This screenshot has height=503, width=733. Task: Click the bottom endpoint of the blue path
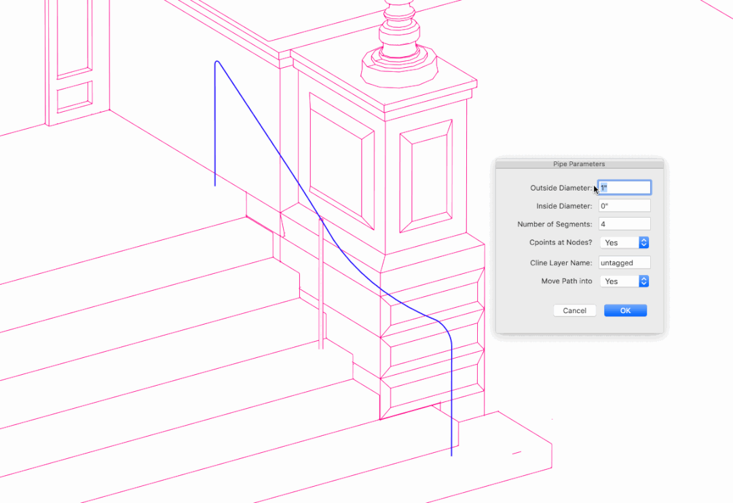(x=452, y=455)
